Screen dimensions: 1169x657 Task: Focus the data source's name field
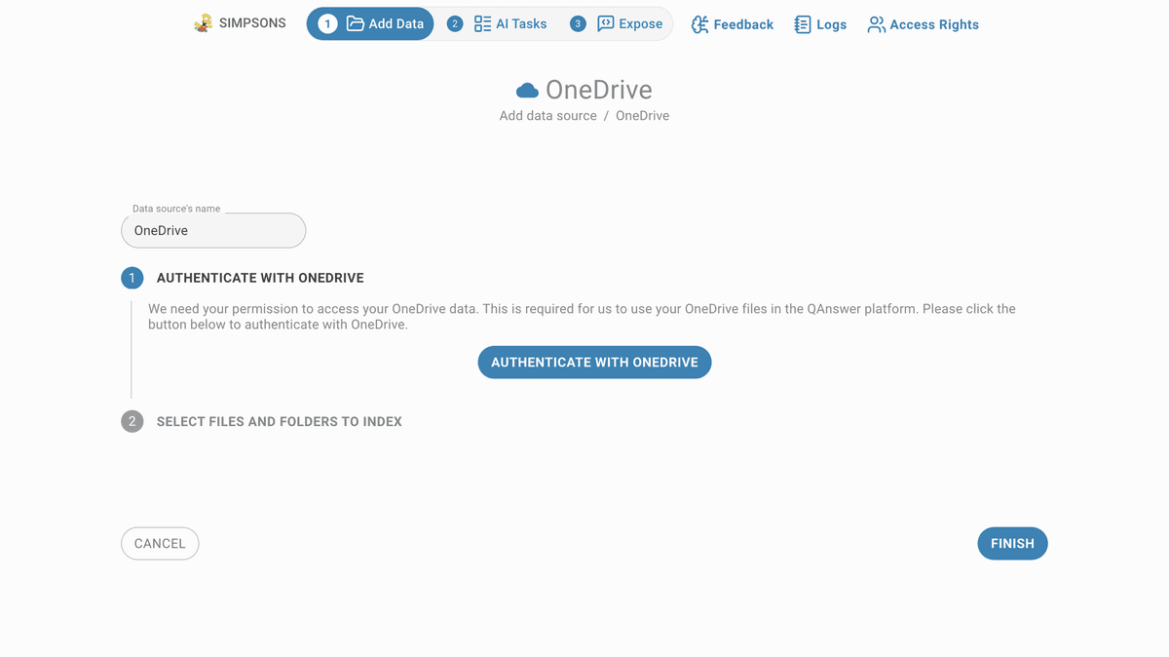(213, 231)
